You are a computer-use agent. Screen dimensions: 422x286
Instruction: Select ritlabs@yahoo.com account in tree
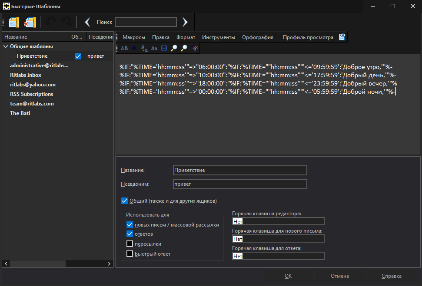[x=33, y=85]
